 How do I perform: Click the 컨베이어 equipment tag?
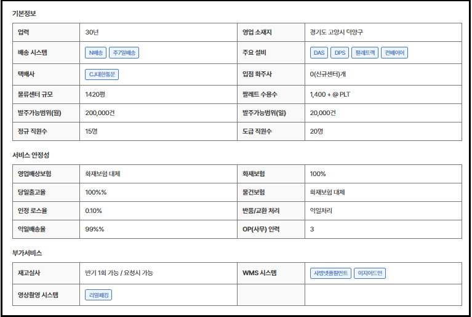pyautogui.click(x=394, y=53)
